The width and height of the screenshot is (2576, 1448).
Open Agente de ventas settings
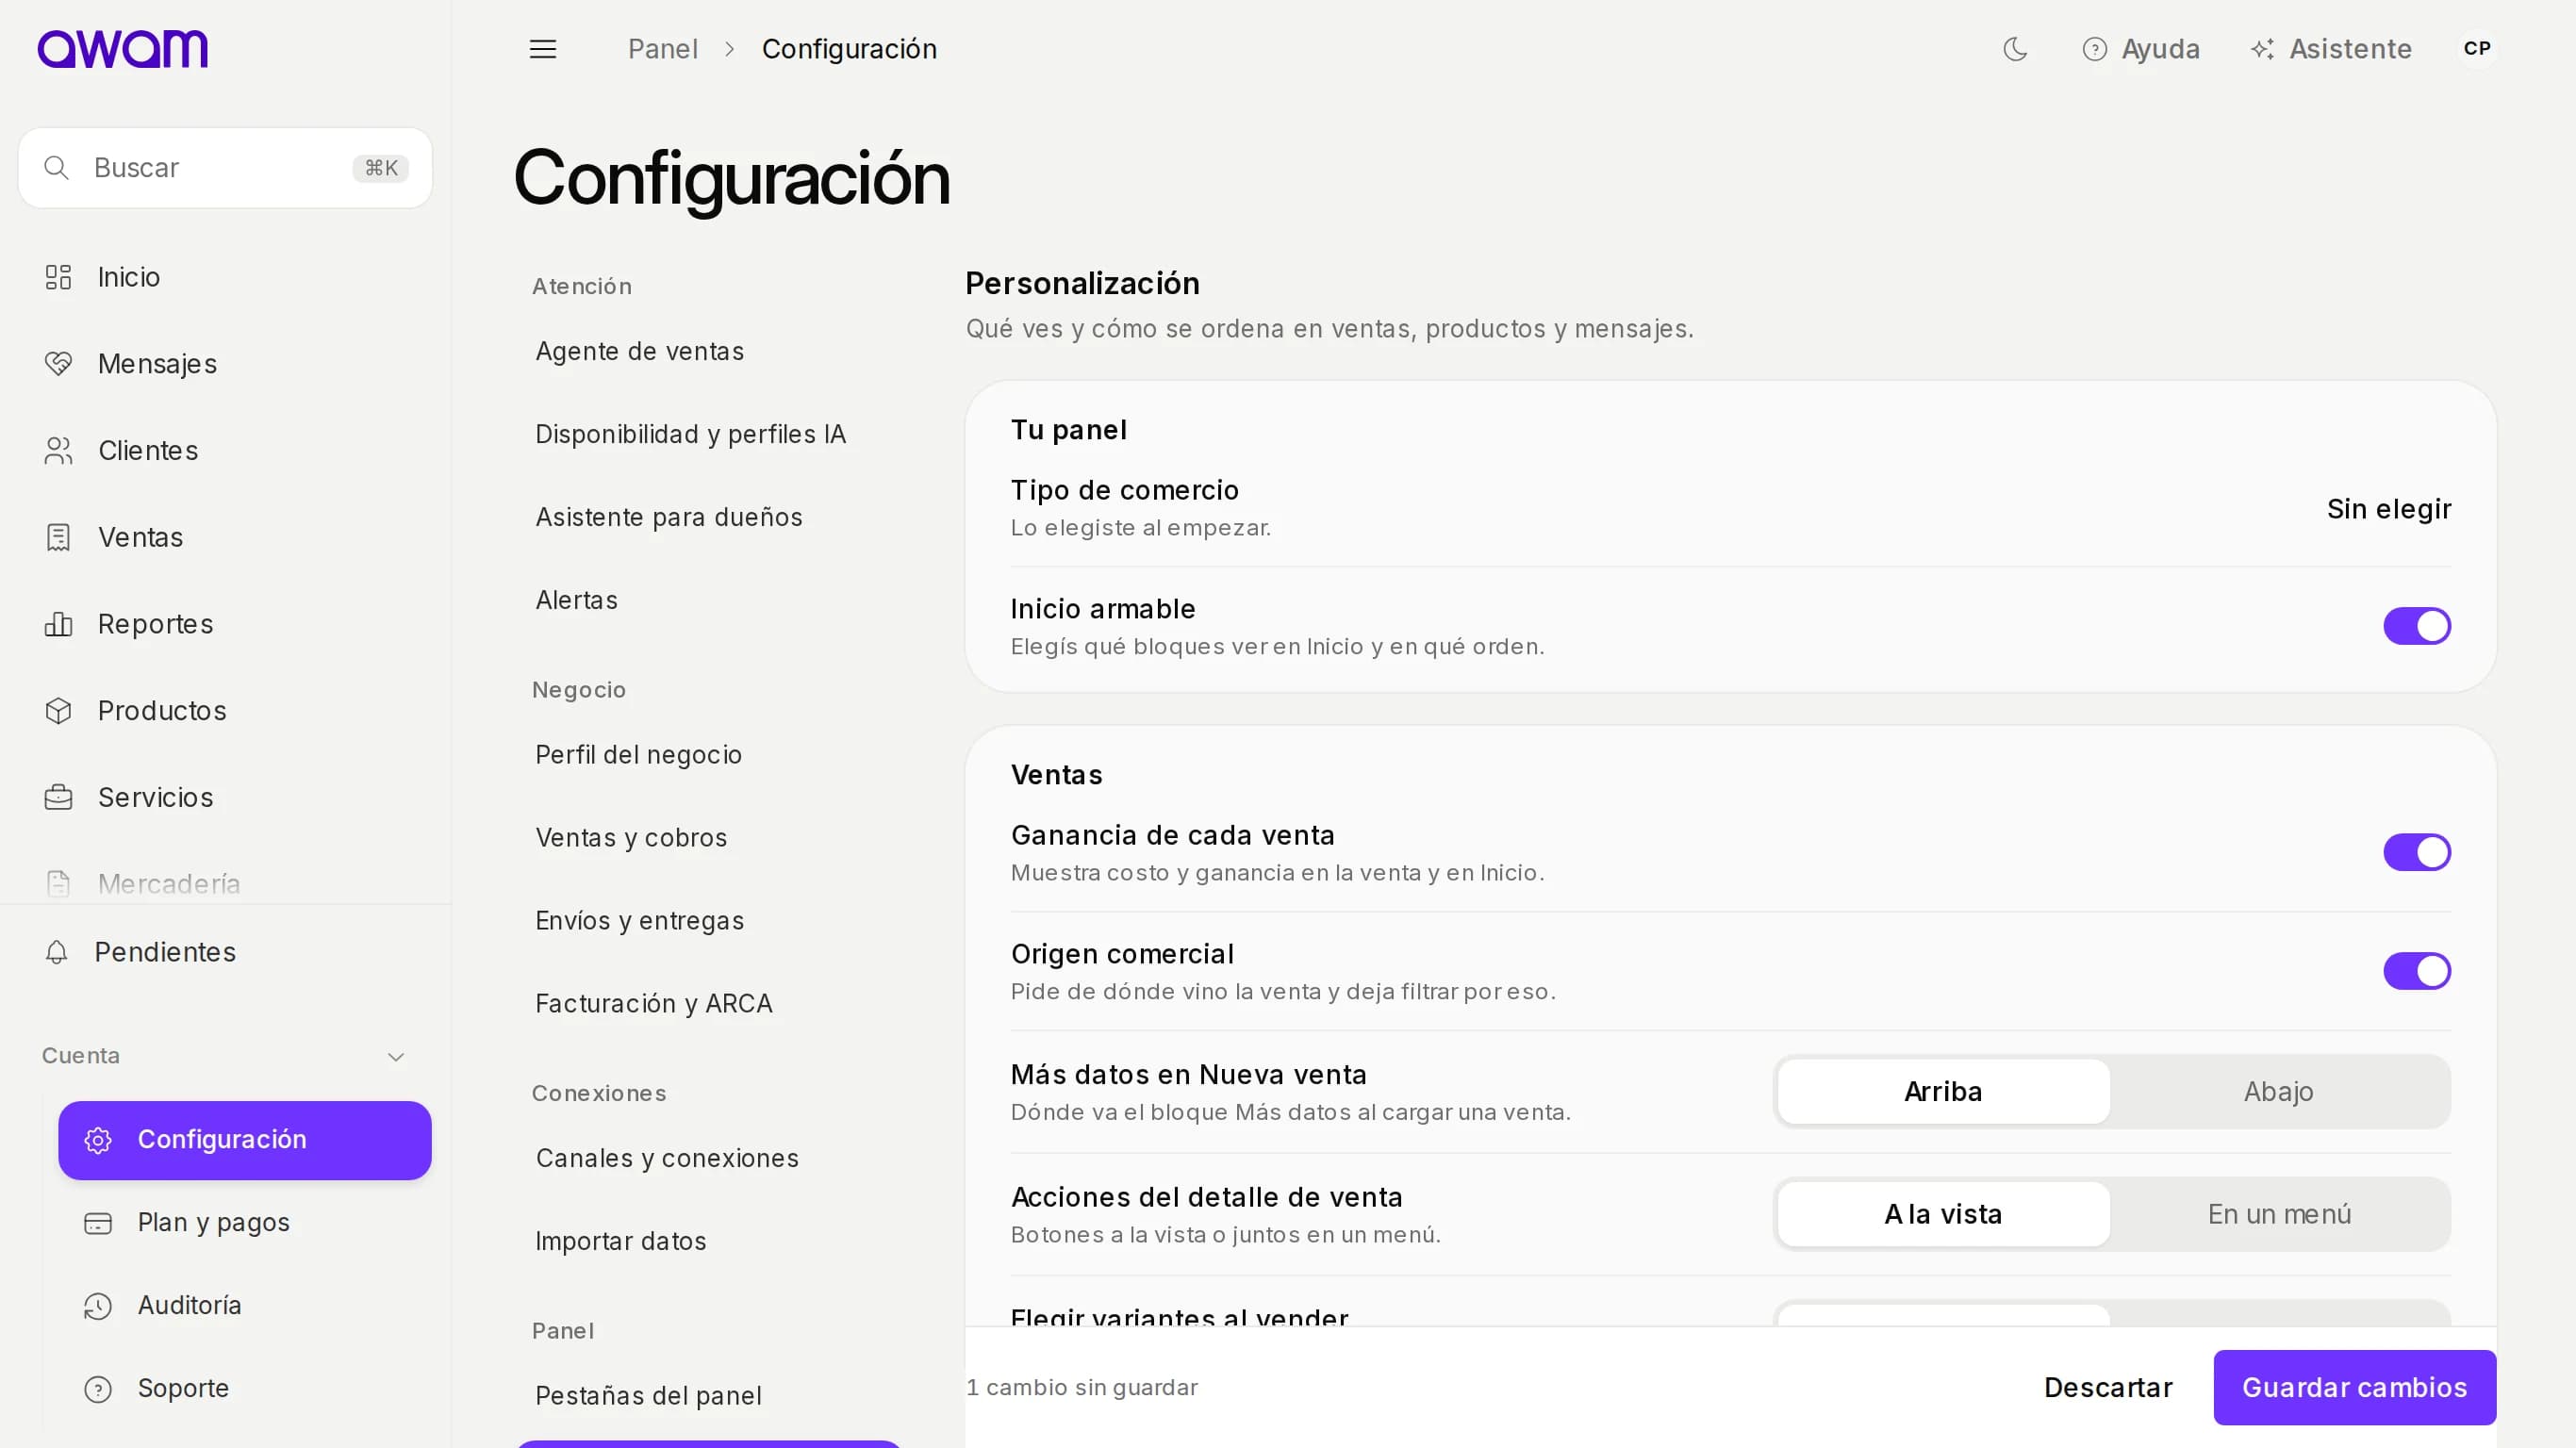[708, 351]
